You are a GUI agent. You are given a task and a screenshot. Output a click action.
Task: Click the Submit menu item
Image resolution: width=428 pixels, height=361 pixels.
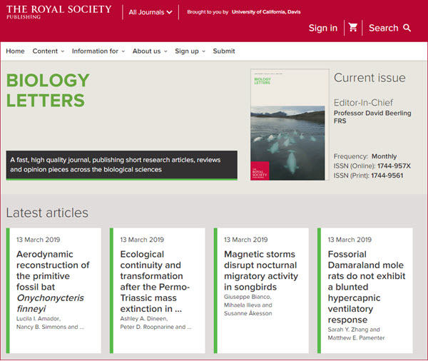[224, 51]
